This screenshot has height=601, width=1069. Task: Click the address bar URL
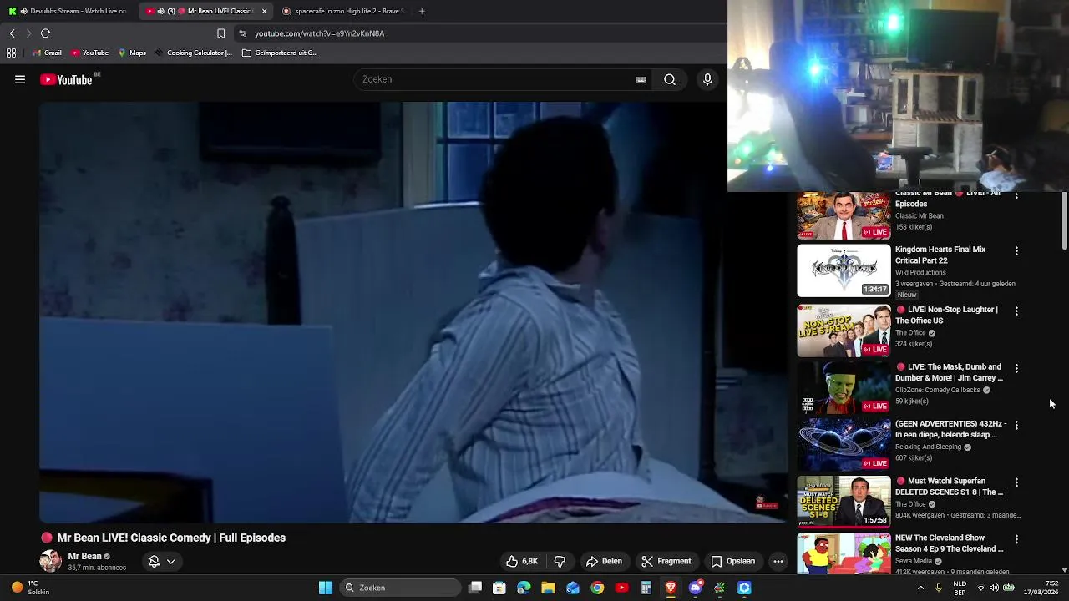319,33
